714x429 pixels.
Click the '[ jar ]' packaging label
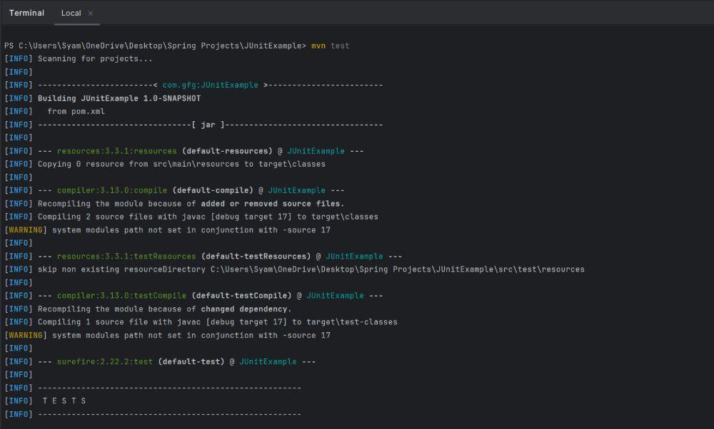pyautogui.click(x=208, y=125)
